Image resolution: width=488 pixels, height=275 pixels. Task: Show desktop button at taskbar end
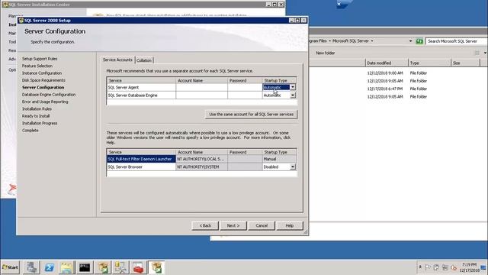(483, 267)
